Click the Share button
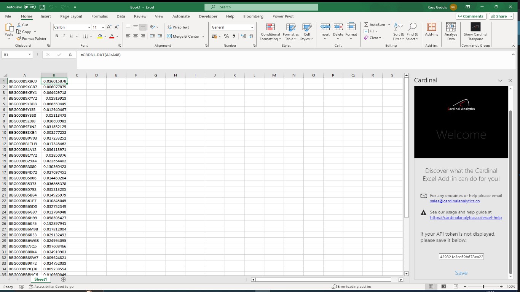This screenshot has height=292, width=520. point(498,16)
